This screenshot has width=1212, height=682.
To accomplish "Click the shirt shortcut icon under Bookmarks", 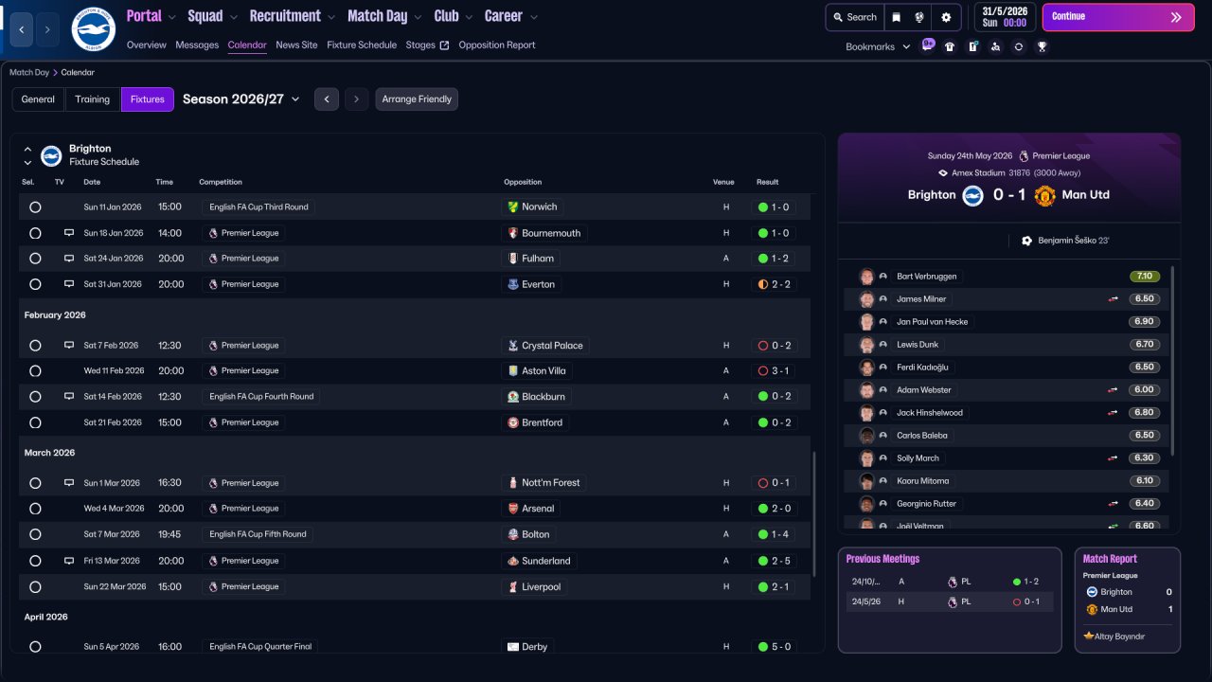I will pyautogui.click(x=950, y=46).
